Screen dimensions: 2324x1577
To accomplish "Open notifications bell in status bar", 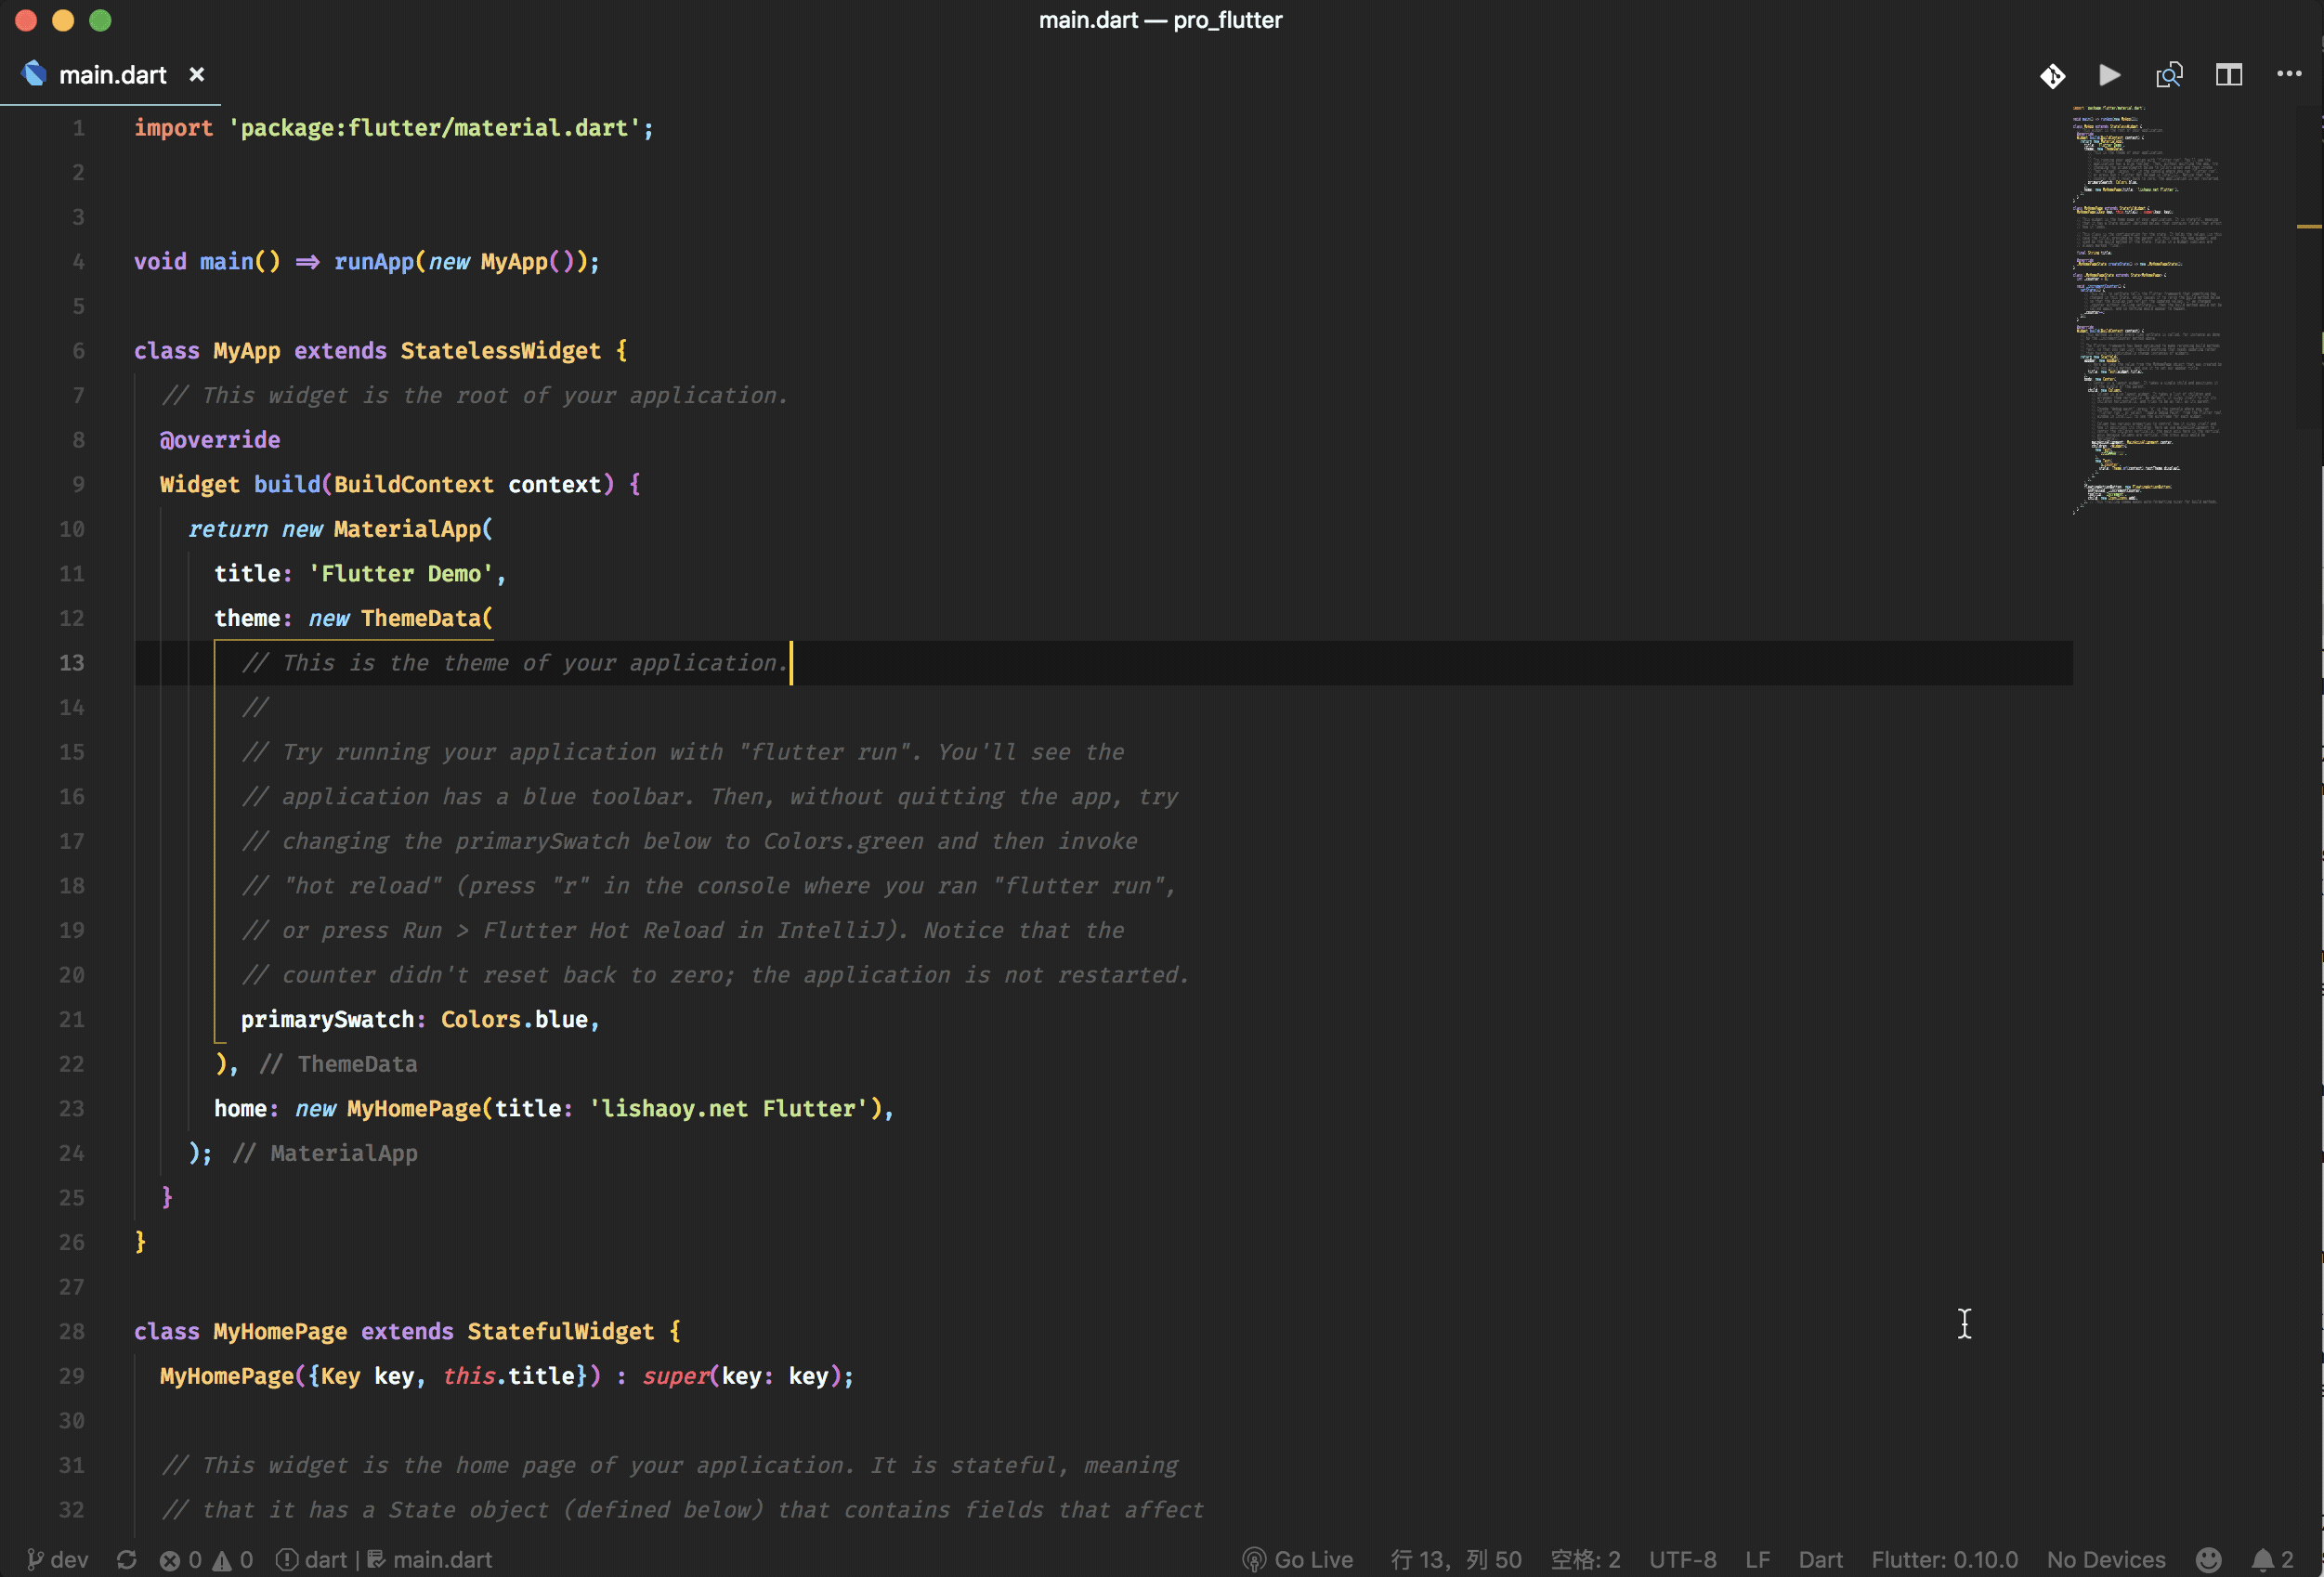I will pyautogui.click(x=2272, y=1559).
